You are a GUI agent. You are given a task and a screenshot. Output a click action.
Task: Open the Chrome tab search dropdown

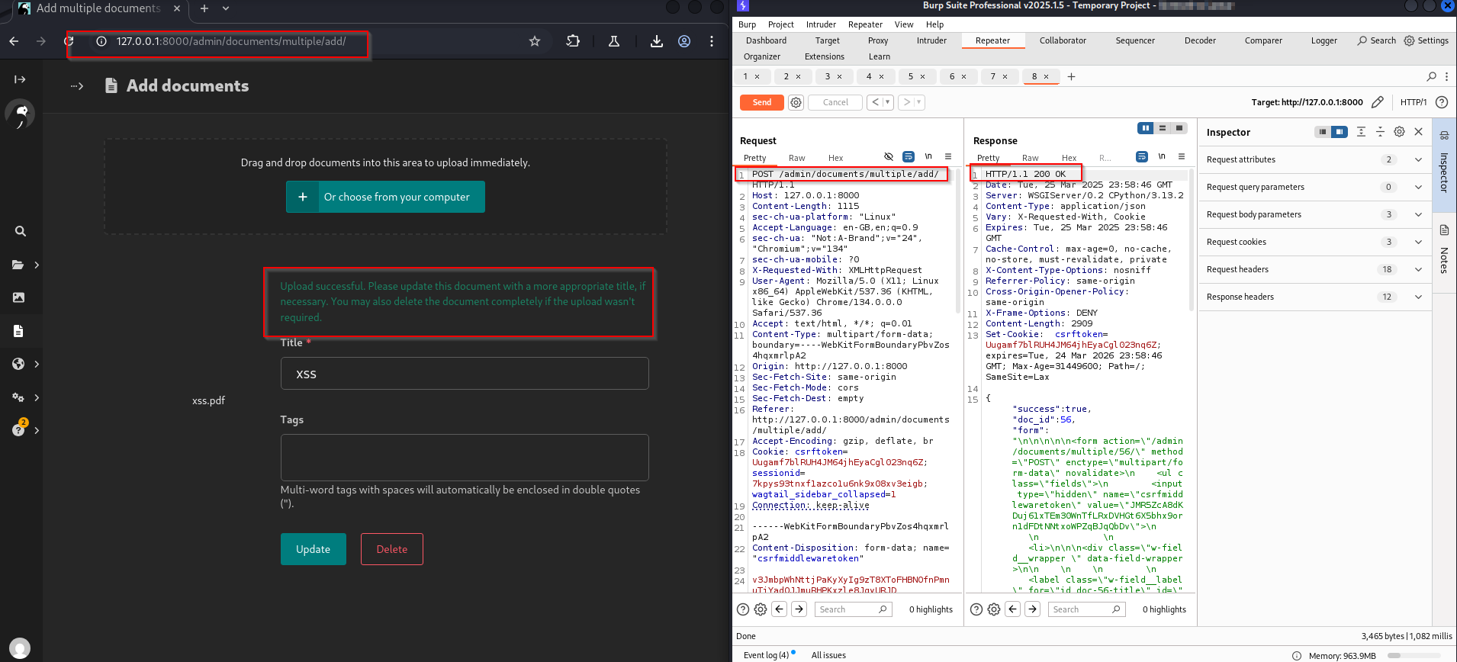(226, 8)
